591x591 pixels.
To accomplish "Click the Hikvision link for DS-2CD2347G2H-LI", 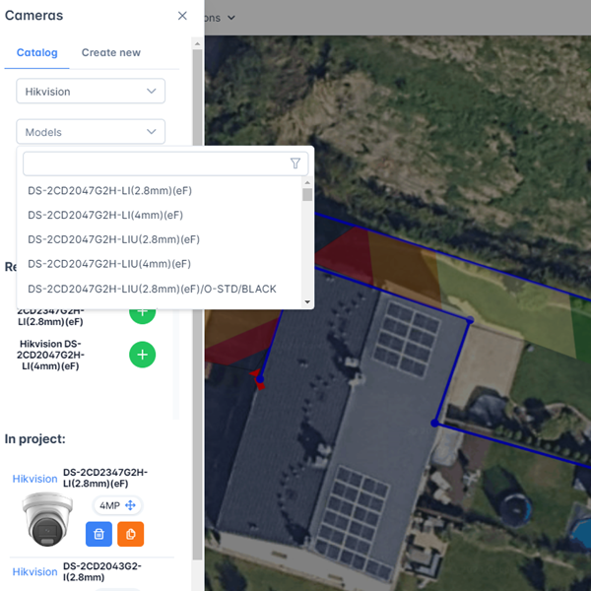I will 34,479.
